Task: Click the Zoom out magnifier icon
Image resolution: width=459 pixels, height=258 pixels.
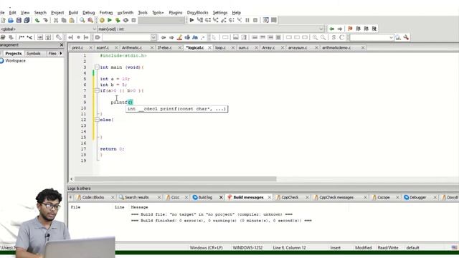Action: coord(323,37)
